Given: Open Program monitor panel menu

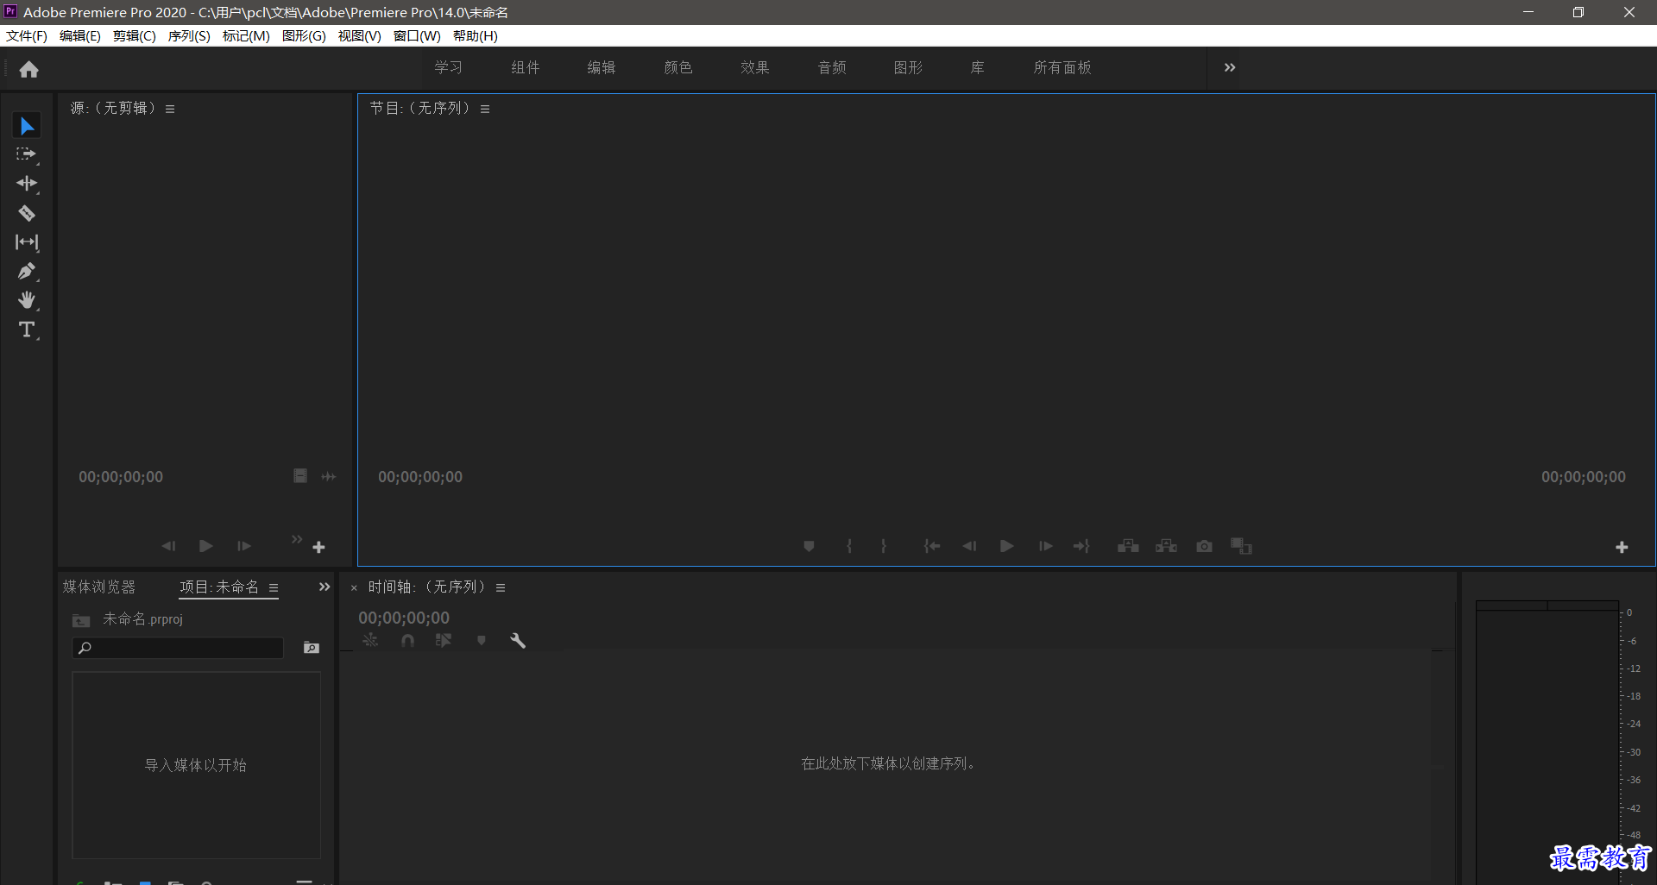Looking at the screenshot, I should 485,109.
